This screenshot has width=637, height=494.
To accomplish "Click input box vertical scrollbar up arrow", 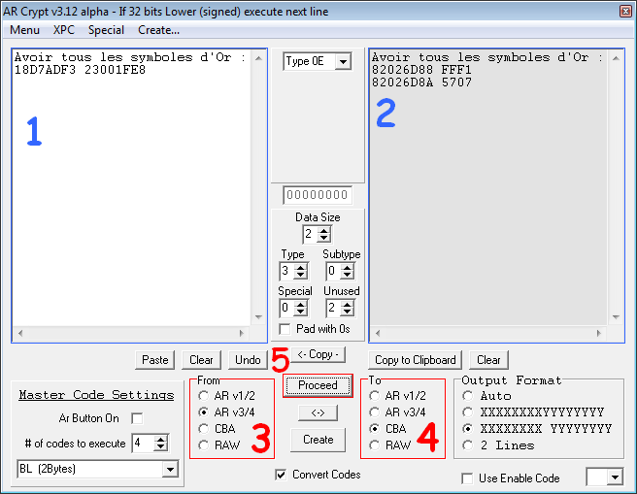I will point(258,58).
